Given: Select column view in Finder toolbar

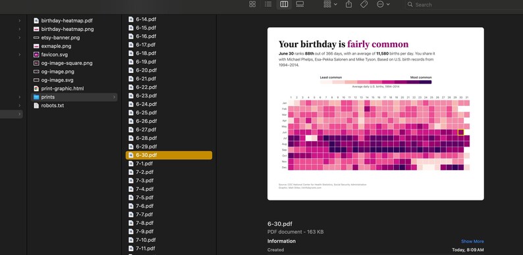Looking at the screenshot, I should point(284,5).
